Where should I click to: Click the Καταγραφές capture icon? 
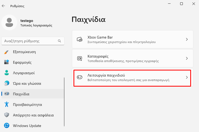[x=80, y=58]
